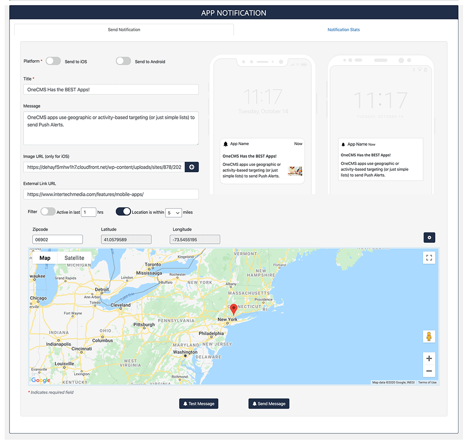Click the bell icon in Android preview

click(343, 145)
